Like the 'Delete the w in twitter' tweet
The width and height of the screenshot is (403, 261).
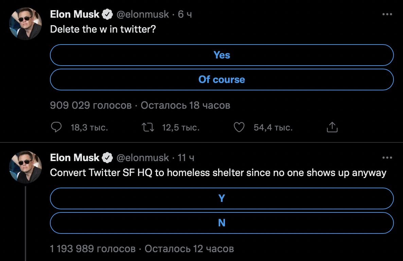(239, 127)
